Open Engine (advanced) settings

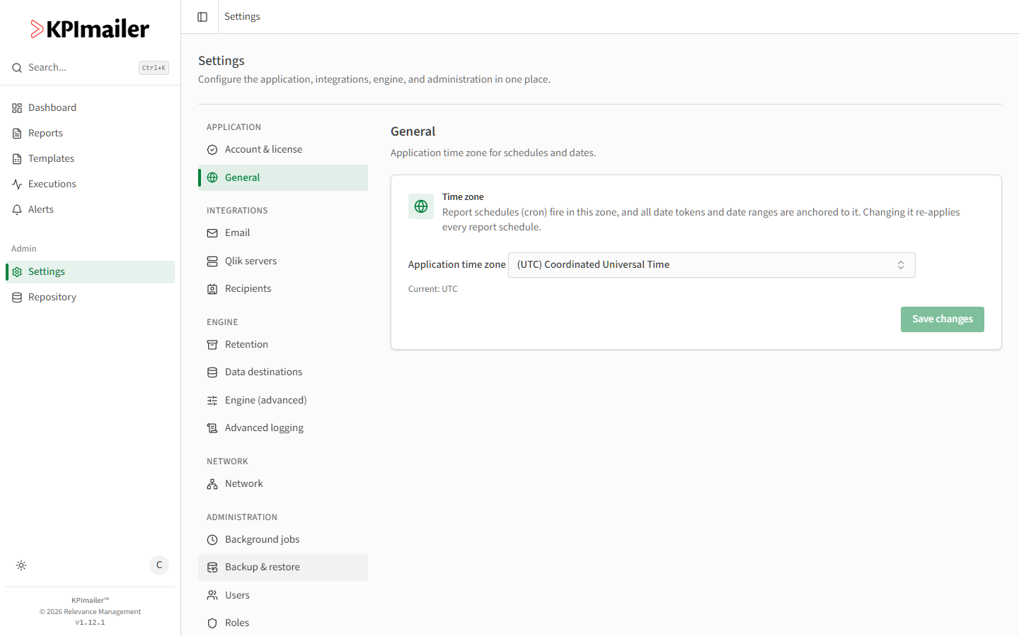283,401
